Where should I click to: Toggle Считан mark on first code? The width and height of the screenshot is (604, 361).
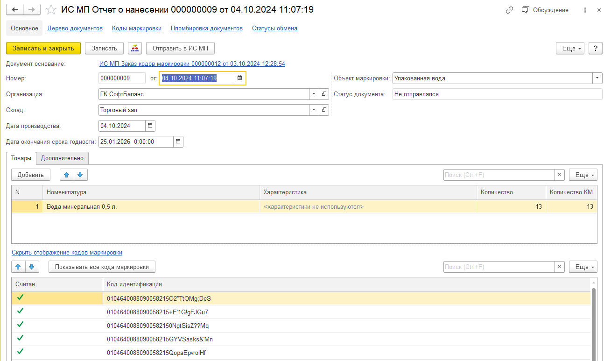20,297
